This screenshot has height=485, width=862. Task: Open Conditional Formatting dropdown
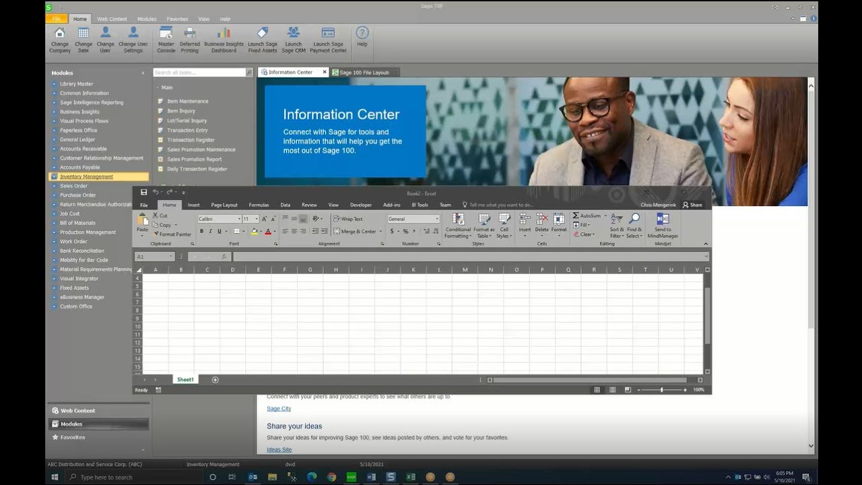click(x=458, y=226)
